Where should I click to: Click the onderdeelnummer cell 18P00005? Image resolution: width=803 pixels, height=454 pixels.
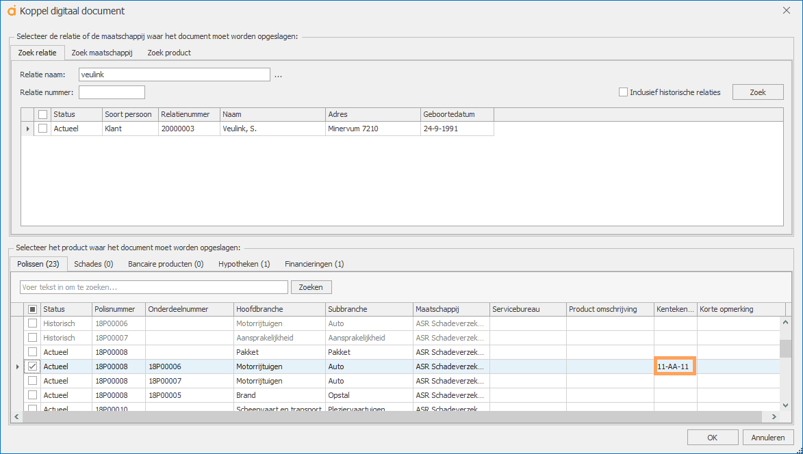190,395
